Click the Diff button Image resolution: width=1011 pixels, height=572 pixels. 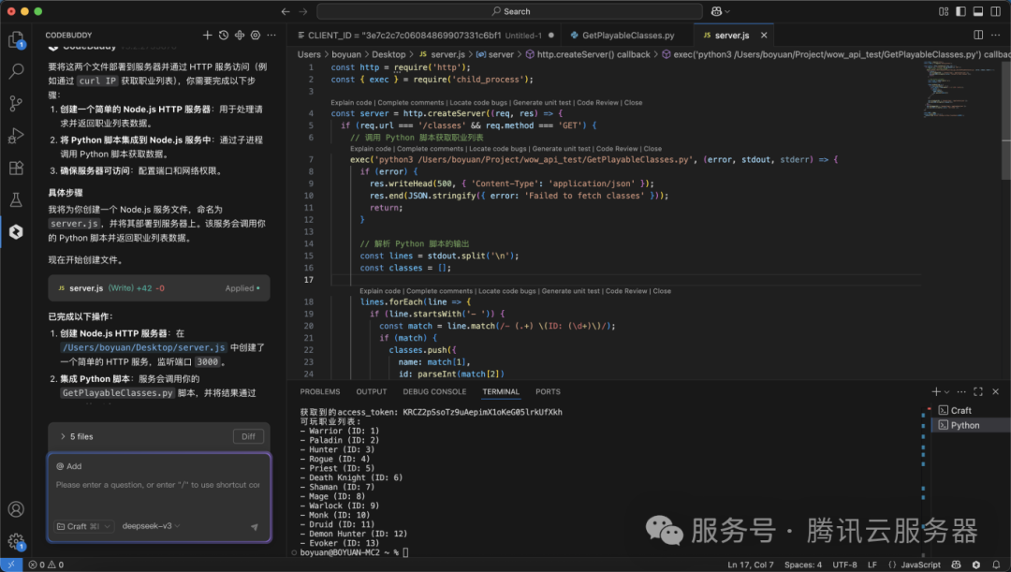(248, 436)
